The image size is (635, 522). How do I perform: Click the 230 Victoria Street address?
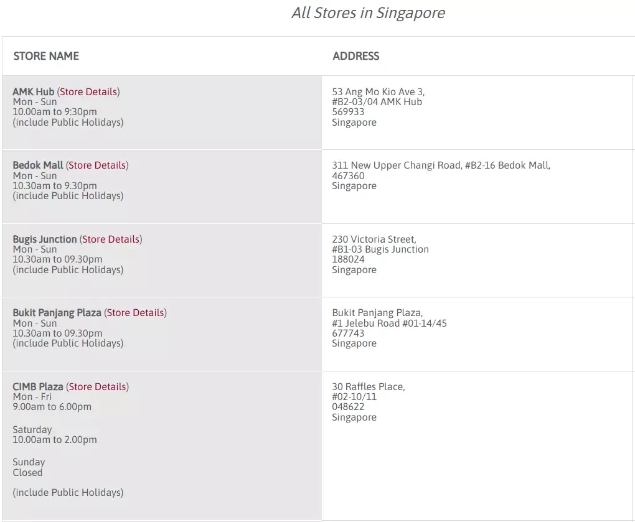[374, 240]
